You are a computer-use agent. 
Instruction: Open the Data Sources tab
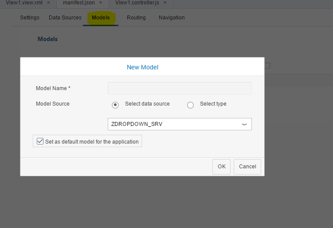click(x=65, y=18)
